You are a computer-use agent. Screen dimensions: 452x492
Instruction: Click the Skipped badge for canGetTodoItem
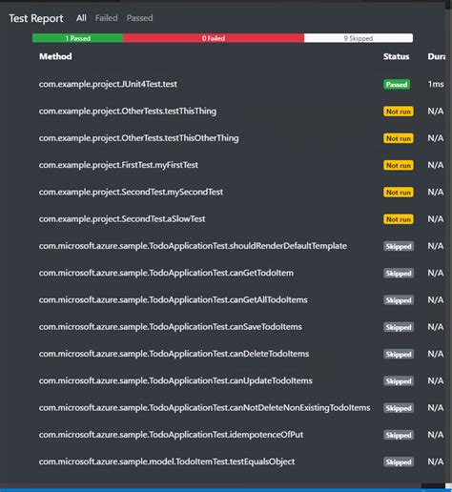[399, 274]
